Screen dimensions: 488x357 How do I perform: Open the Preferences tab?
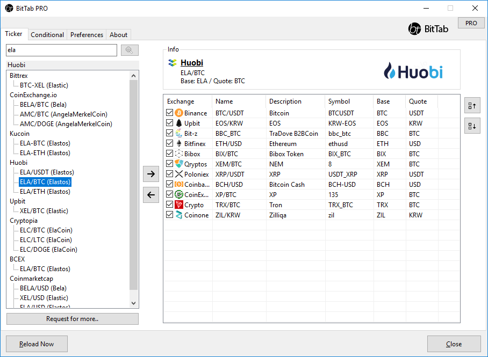click(x=87, y=35)
